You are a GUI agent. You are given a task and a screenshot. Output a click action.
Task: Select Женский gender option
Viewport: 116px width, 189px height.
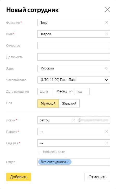pyautogui.click(x=69, y=103)
